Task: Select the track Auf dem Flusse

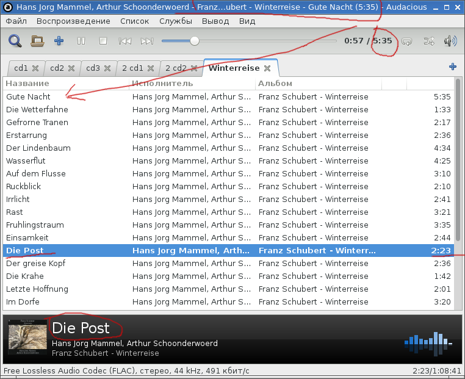Action: tap(228, 173)
